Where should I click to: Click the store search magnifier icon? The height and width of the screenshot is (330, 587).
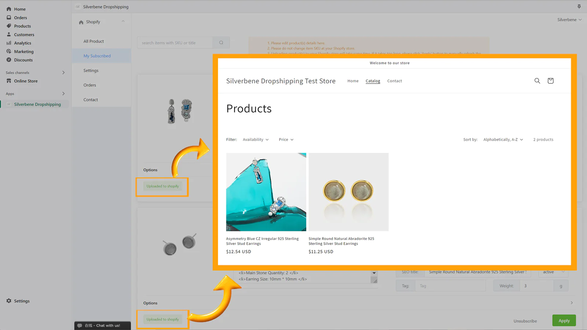[537, 81]
